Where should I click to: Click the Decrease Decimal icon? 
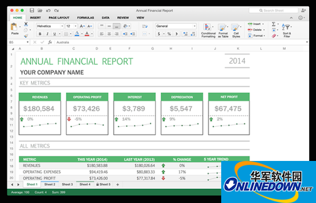coord(193,34)
